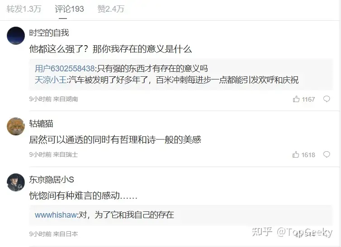Open username 时空的自我
Viewport: 341px width, 247px height.
tap(49, 33)
